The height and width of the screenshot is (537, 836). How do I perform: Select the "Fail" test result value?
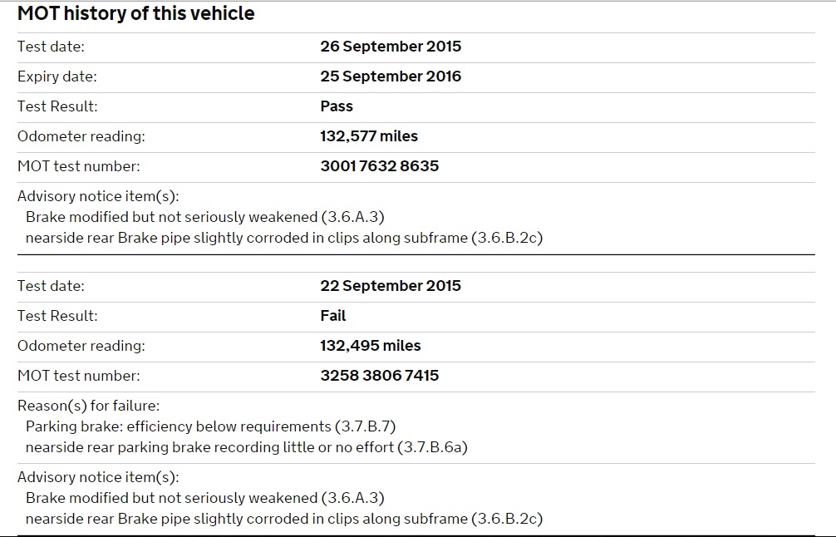tap(332, 316)
